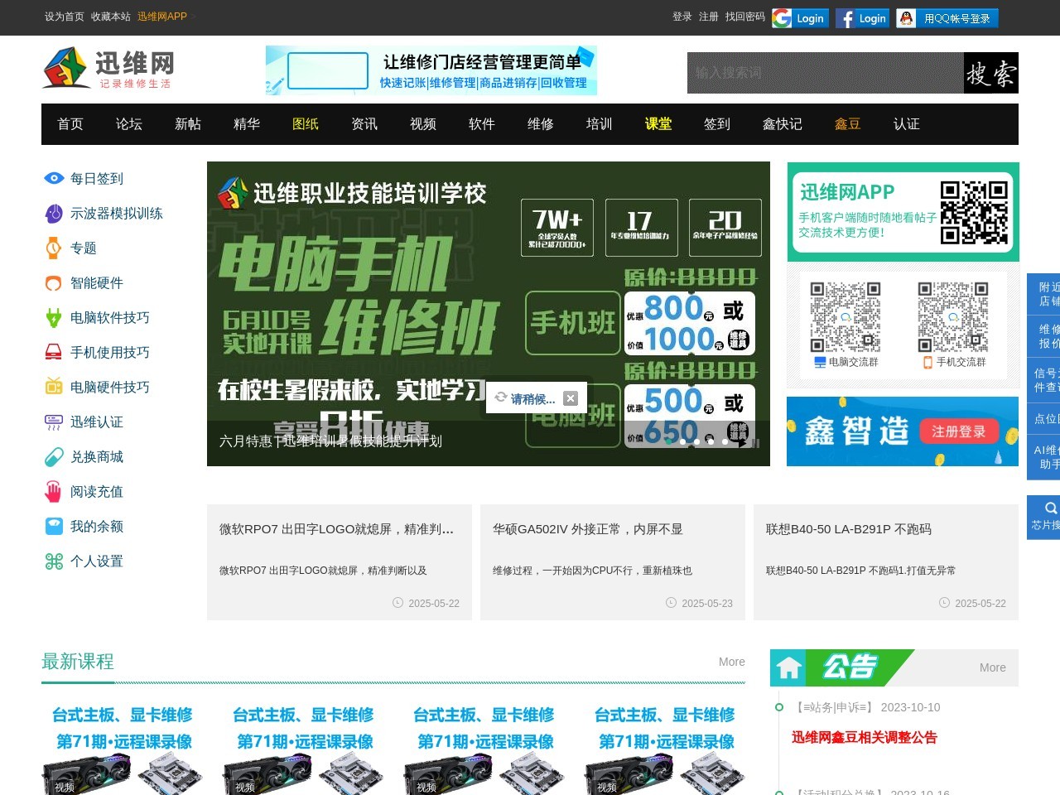The height and width of the screenshot is (795, 1060).
Task: Click the 登录 link in top bar
Action: coord(682,17)
